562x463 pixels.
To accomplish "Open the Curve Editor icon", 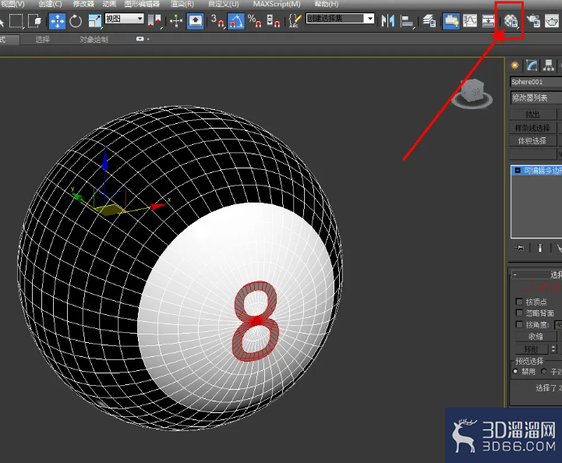I will tap(469, 21).
